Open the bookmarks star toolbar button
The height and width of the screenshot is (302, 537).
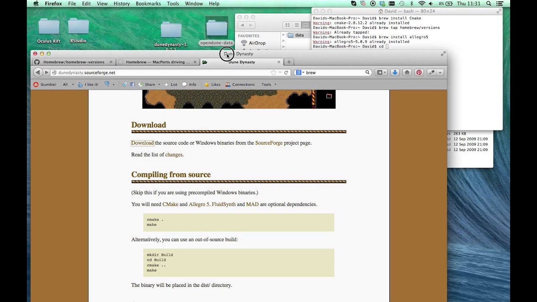tap(381, 73)
